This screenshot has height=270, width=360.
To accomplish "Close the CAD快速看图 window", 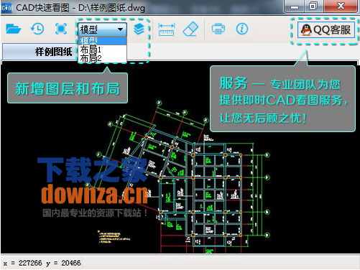I will 341,6.
